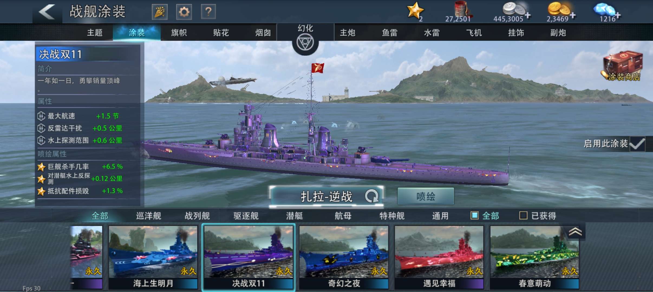This screenshot has height=292, width=653.
Task: Click the 幻化 transmog circle icon
Action: 305,43
